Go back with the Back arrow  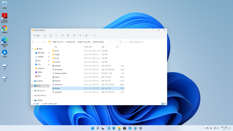pyautogui.click(x=33, y=42)
